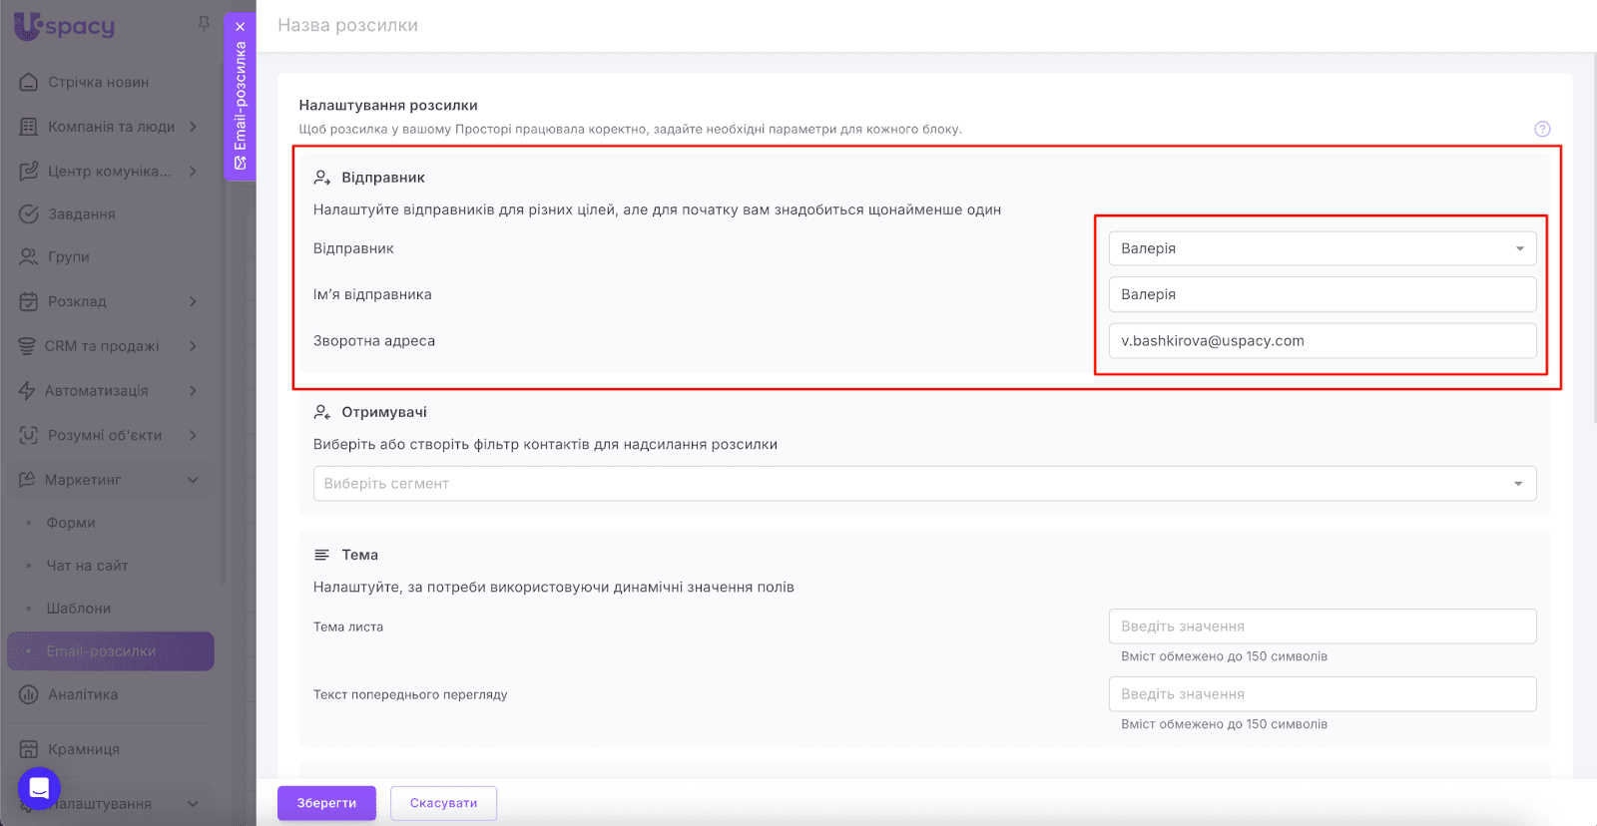Open the Відправник dropdown showing Валерія
Image resolution: width=1597 pixels, height=826 pixels.
pos(1322,248)
